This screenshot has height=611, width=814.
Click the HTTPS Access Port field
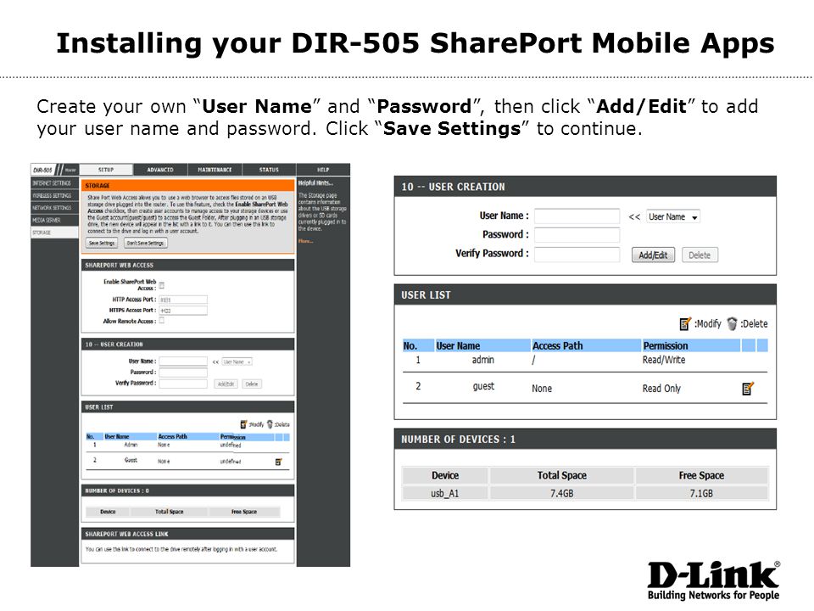[183, 311]
